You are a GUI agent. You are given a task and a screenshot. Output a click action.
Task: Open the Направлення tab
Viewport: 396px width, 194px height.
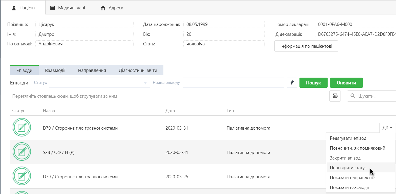coord(92,70)
